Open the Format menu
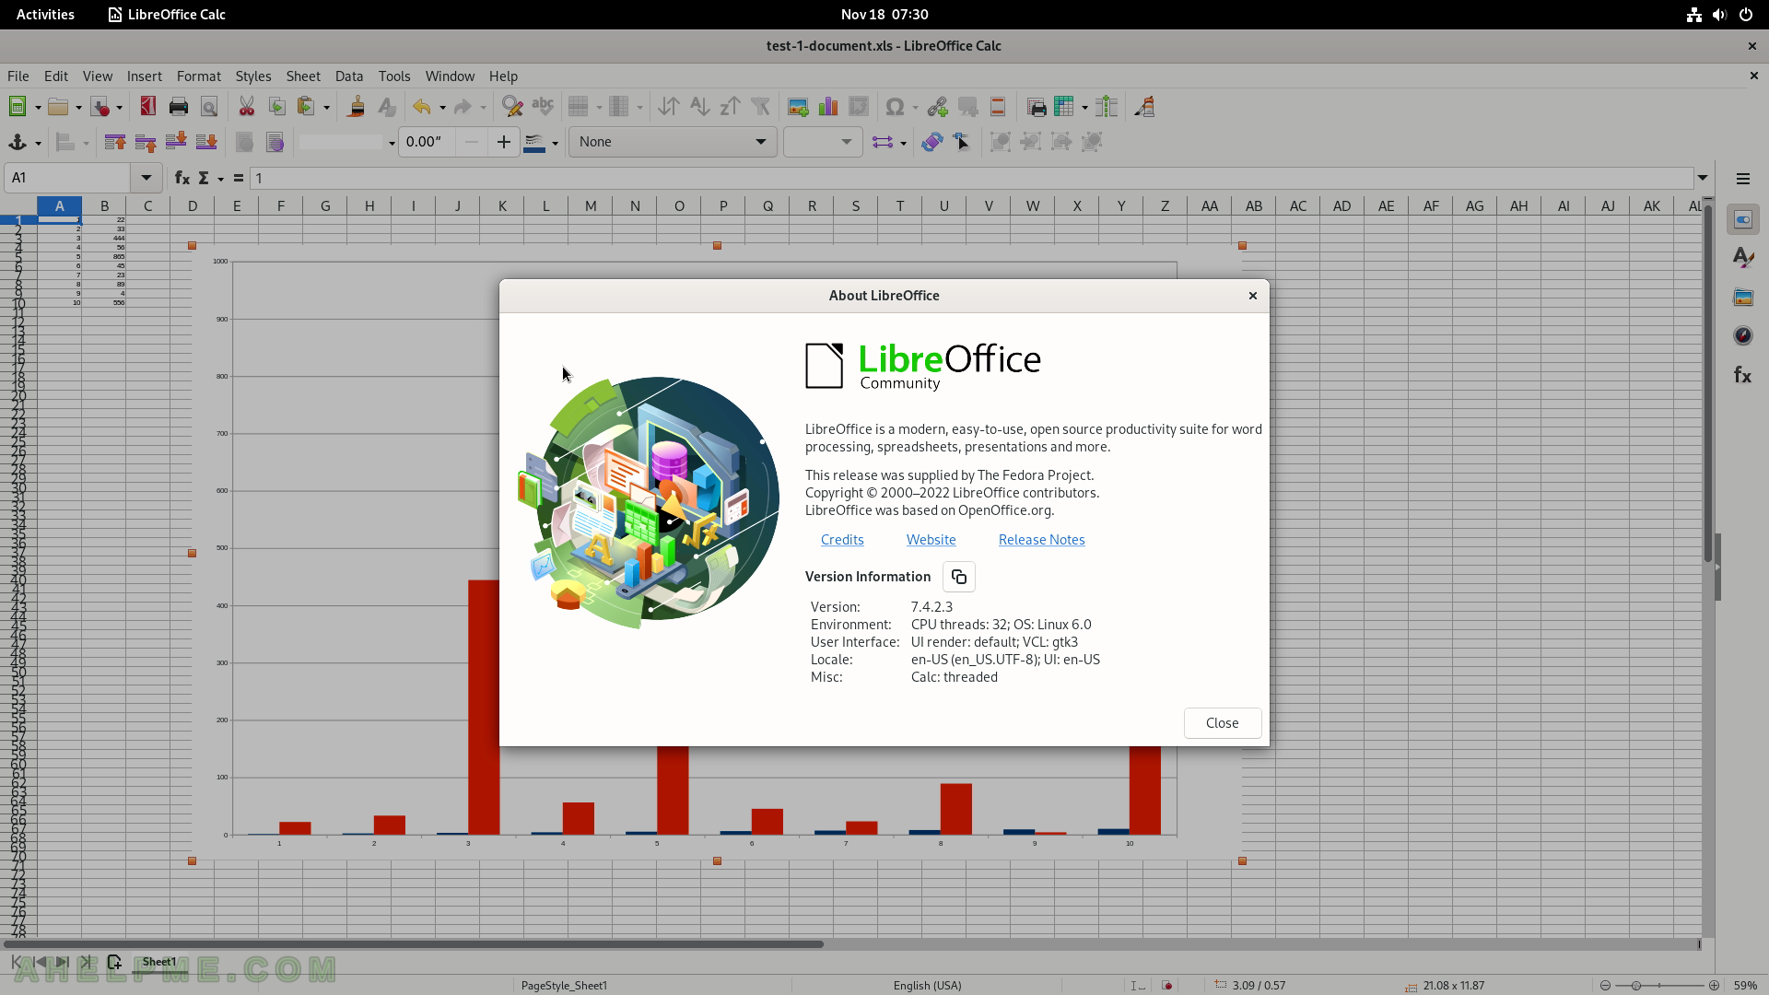Image resolution: width=1769 pixels, height=995 pixels. 199,76
